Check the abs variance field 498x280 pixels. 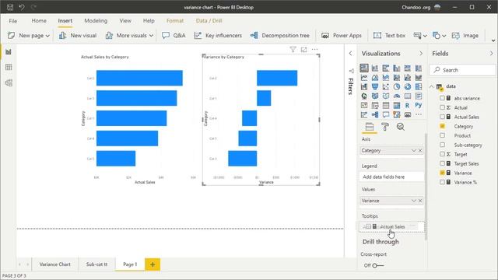tap(442, 98)
